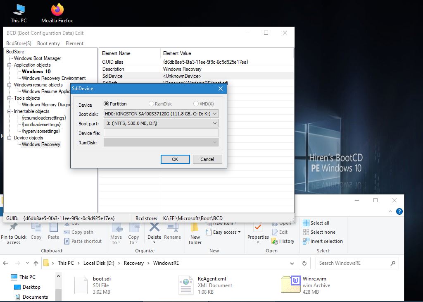This screenshot has width=423, height=302.
Task: Open the BcdStore(S) menu
Action: [19, 43]
